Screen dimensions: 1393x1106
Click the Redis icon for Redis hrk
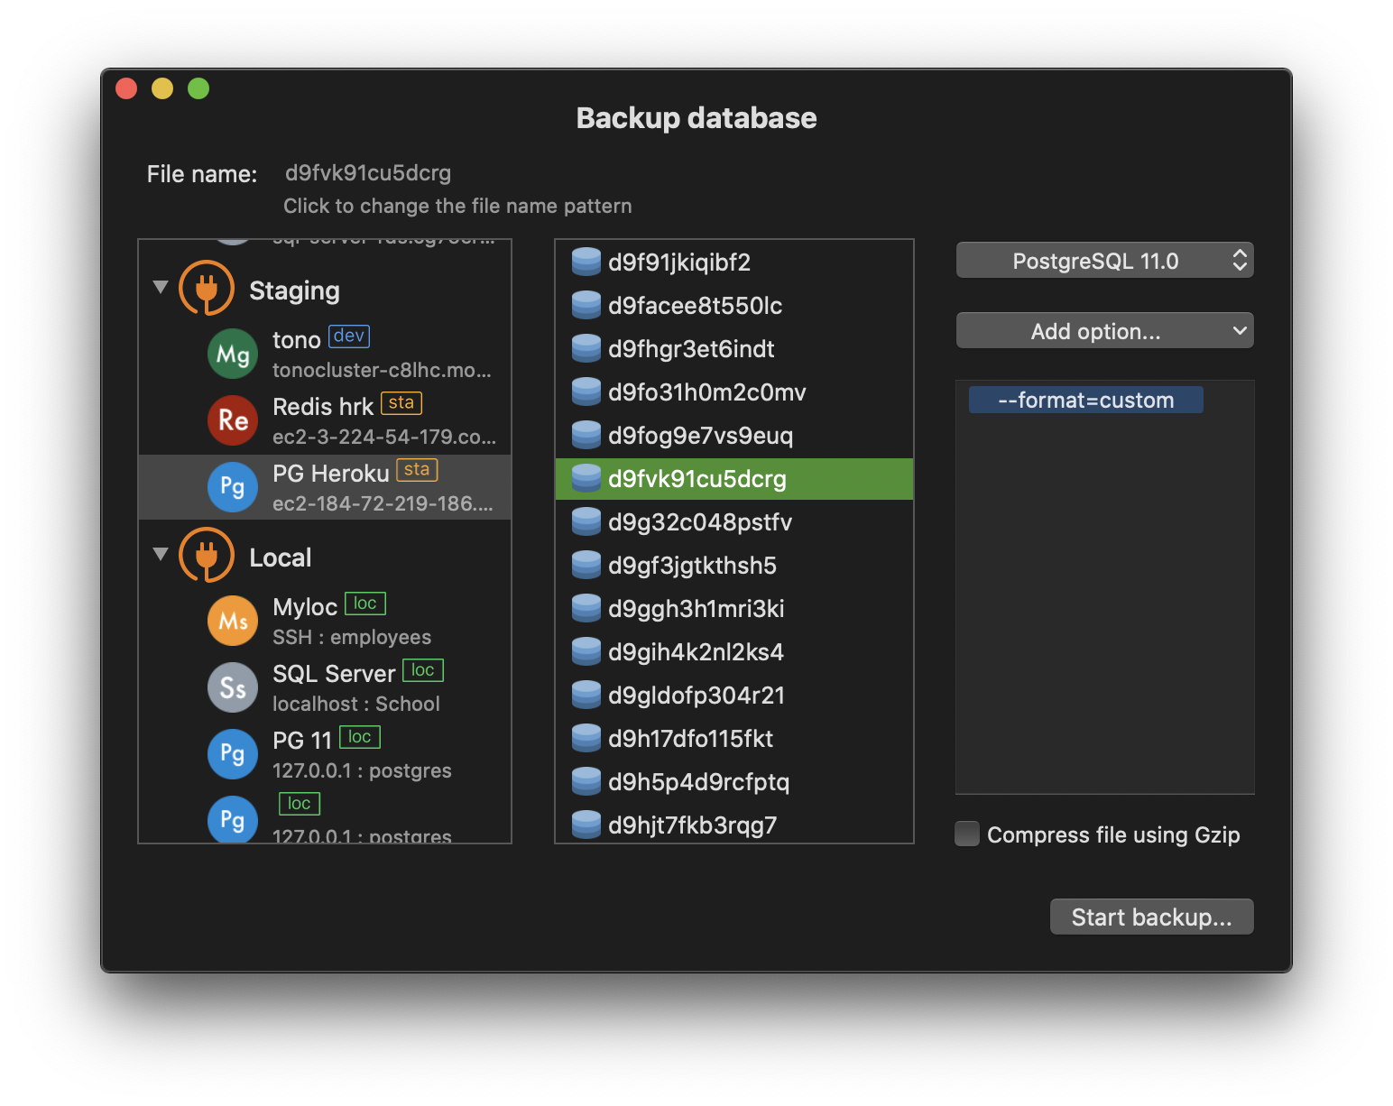(x=232, y=420)
